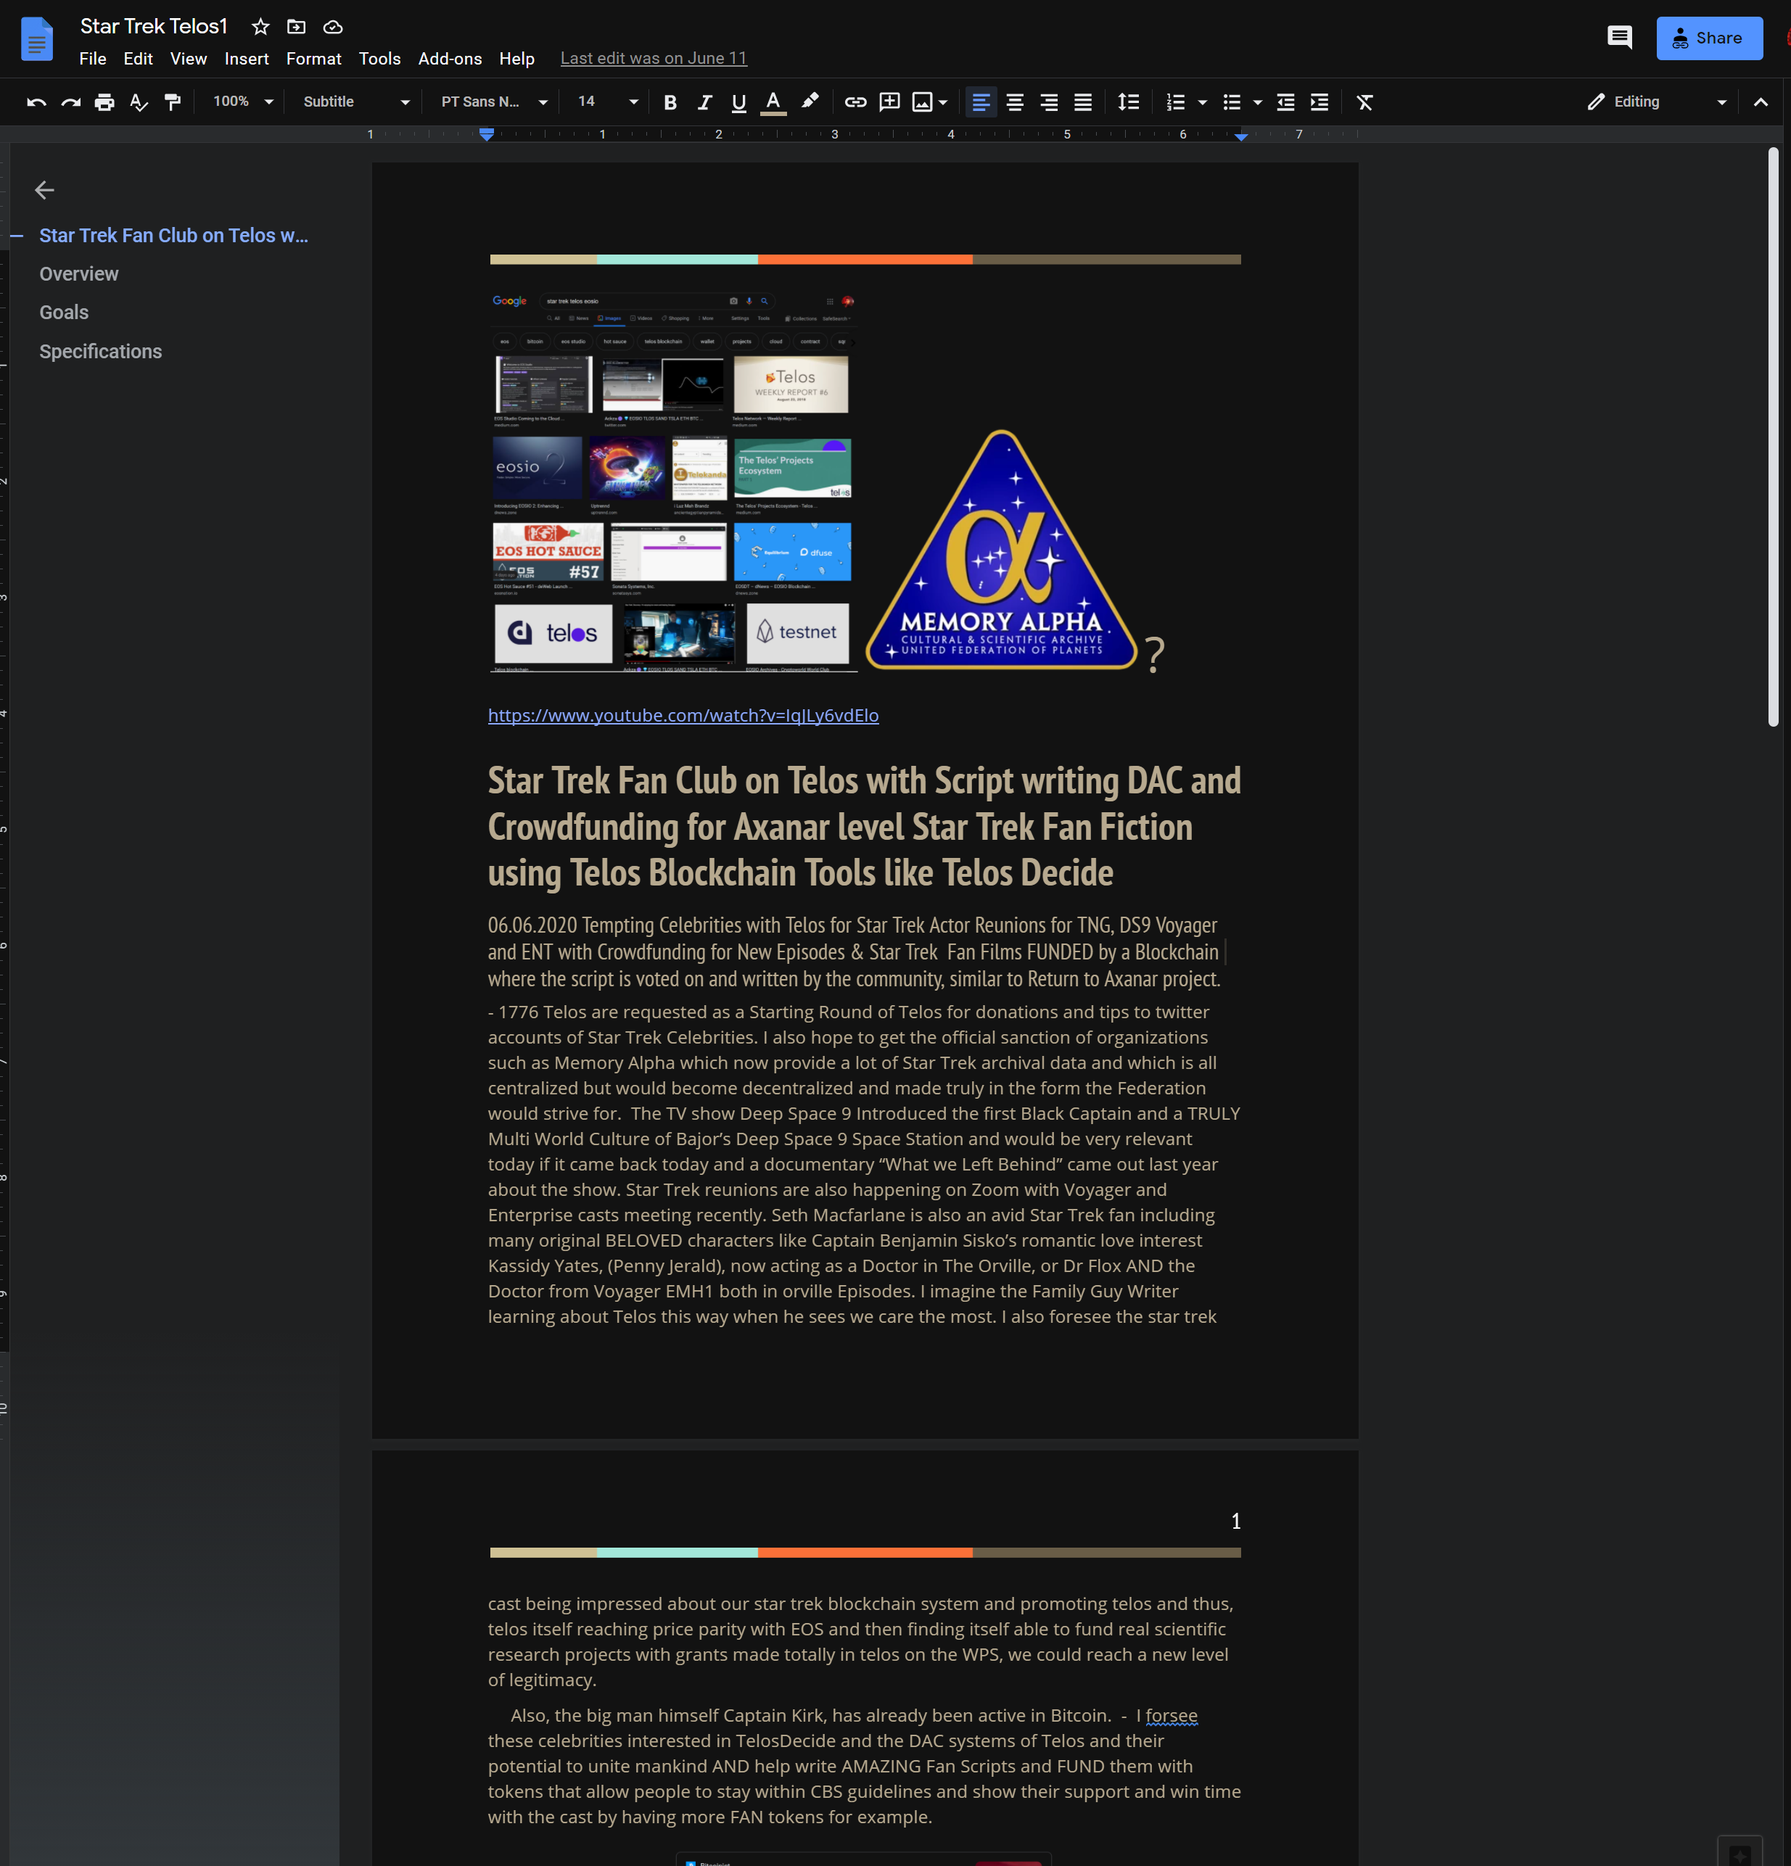The image size is (1791, 1866).
Task: Open zoom level 100% dropdown
Action: [x=243, y=102]
